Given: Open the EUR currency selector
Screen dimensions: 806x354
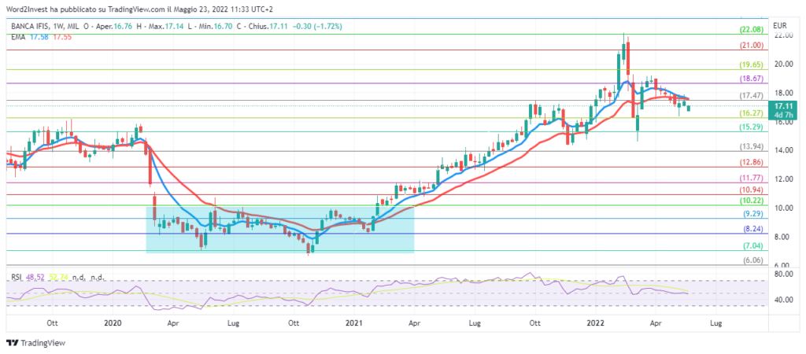Looking at the screenshot, I should tap(780, 25).
